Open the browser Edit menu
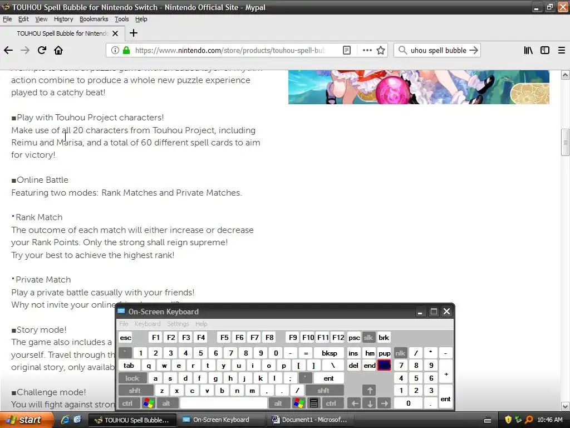The width and height of the screenshot is (570, 428). (x=23, y=19)
